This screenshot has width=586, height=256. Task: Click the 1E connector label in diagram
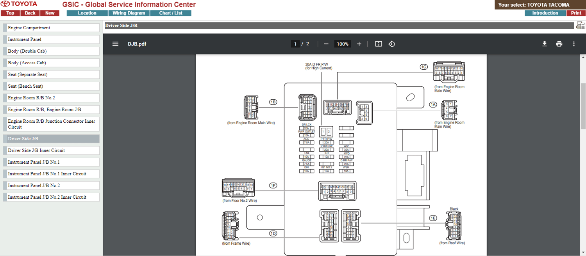pyautogui.click(x=433, y=218)
